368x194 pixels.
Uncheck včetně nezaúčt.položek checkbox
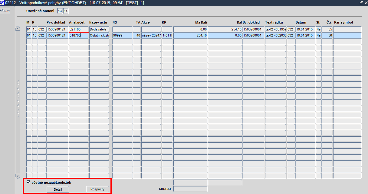pos(28,182)
